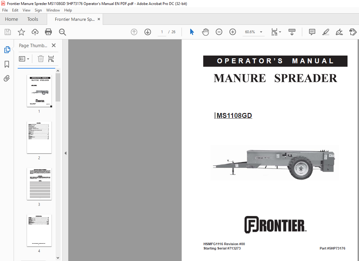Screen dimensions: 359x261
Task: Click the zoom percentage field
Action: pyautogui.click(x=250, y=32)
